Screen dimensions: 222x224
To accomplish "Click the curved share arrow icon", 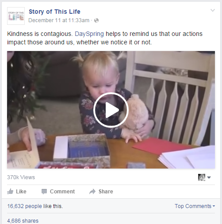I will 92,192.
